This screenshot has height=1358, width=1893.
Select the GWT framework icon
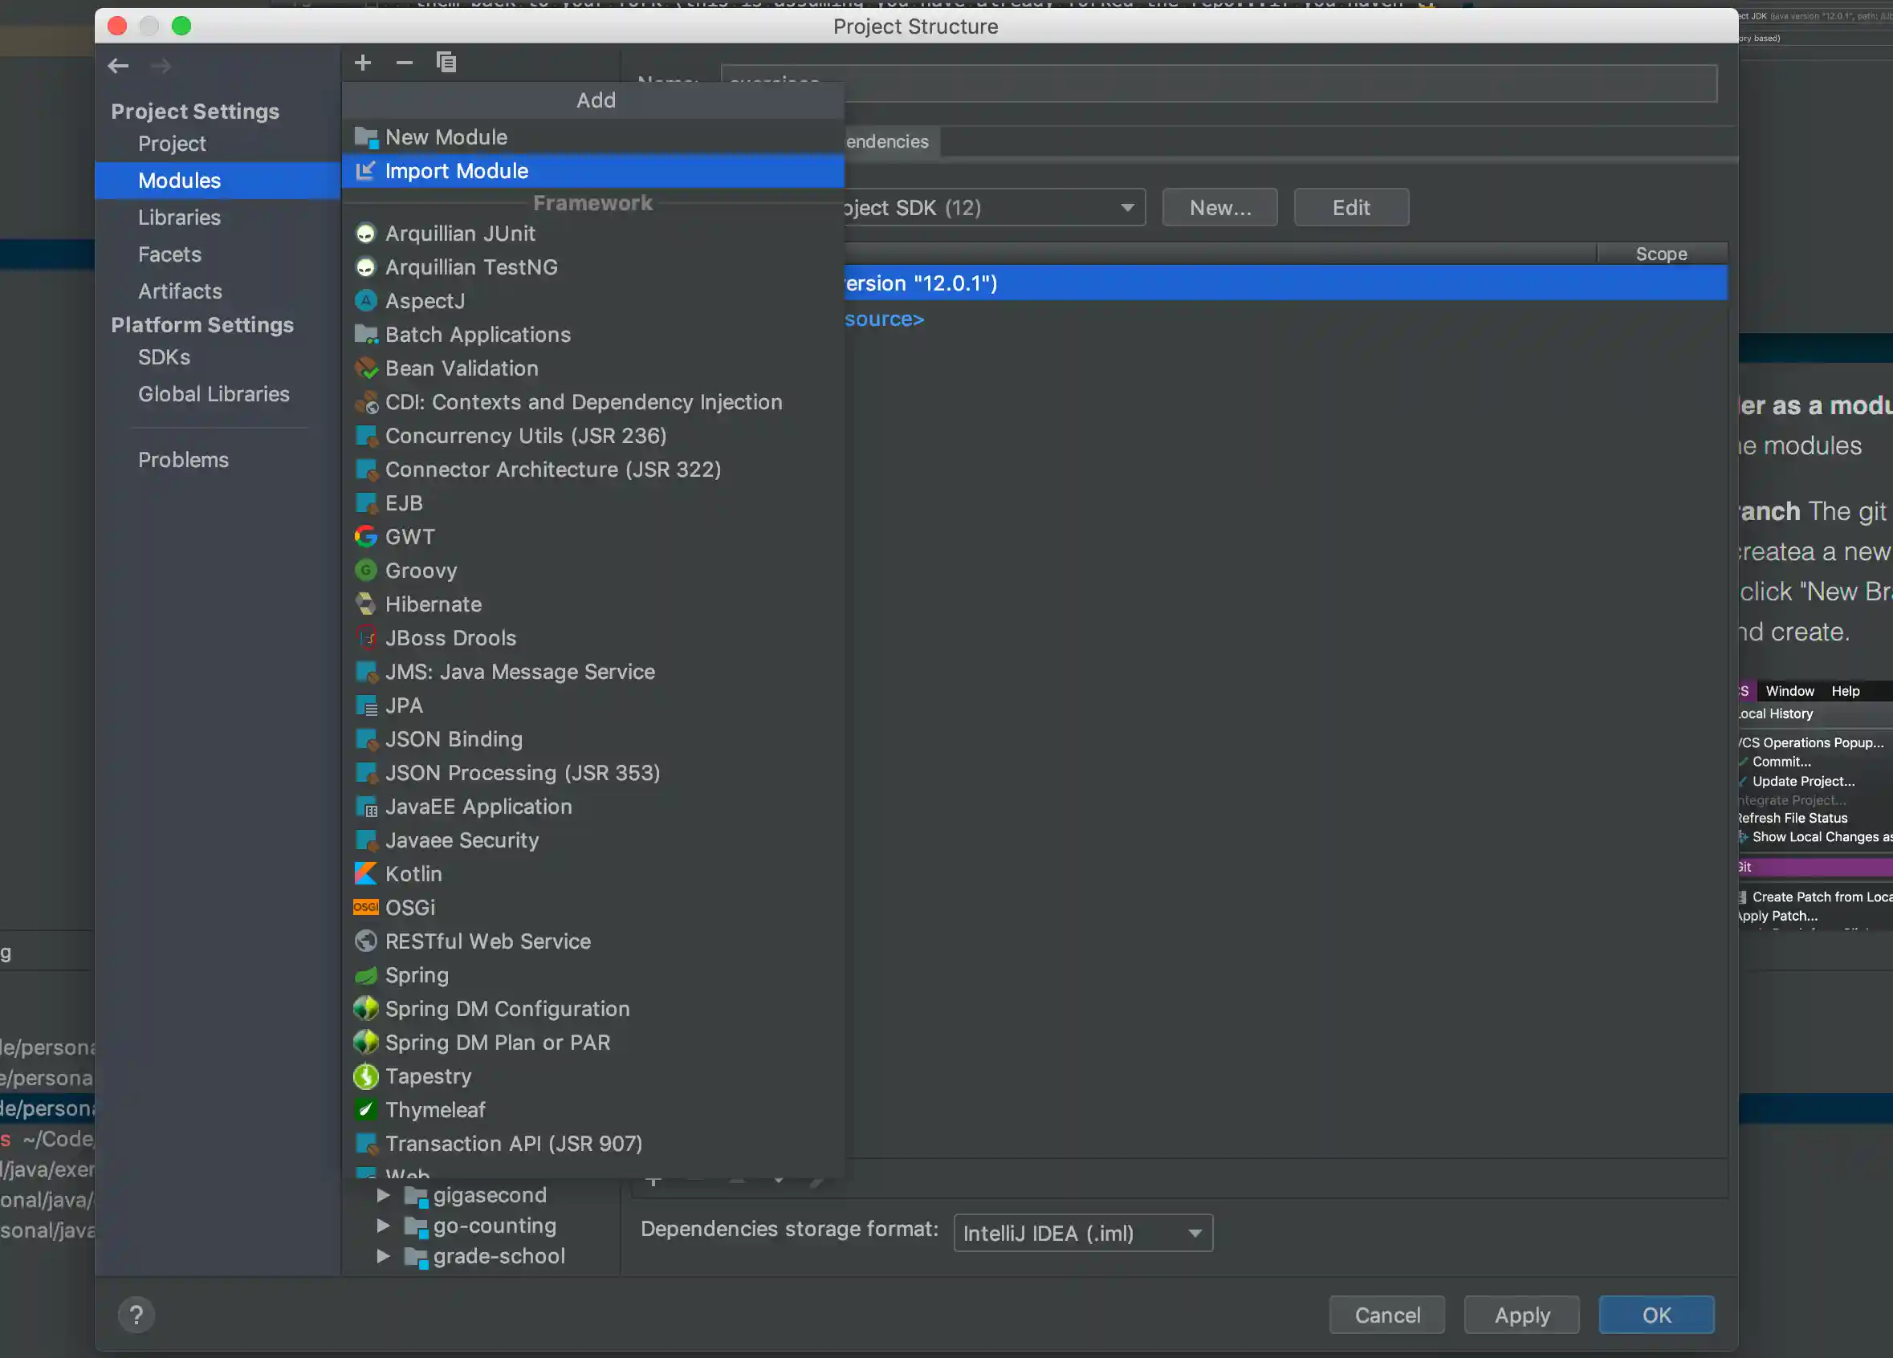pos(365,536)
